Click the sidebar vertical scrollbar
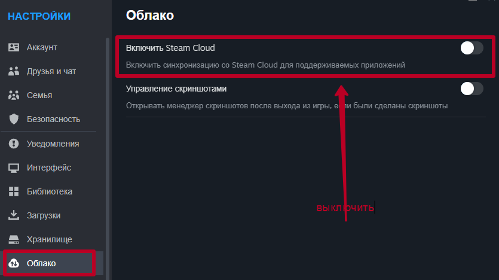Viewport: 499px width, 280px height. (108, 150)
